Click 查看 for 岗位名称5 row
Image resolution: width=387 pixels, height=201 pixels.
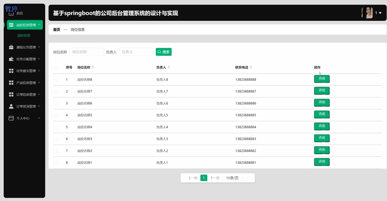pos(322,115)
